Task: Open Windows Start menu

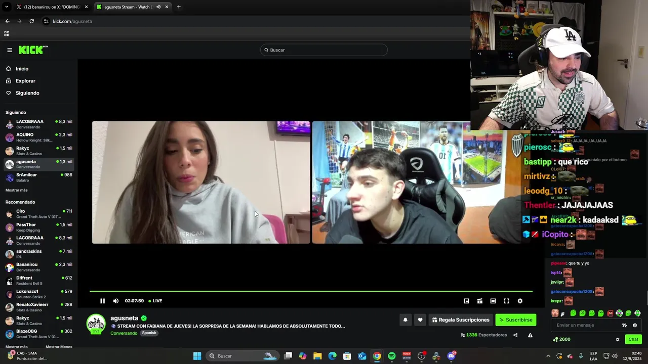Action: pyautogui.click(x=197, y=356)
